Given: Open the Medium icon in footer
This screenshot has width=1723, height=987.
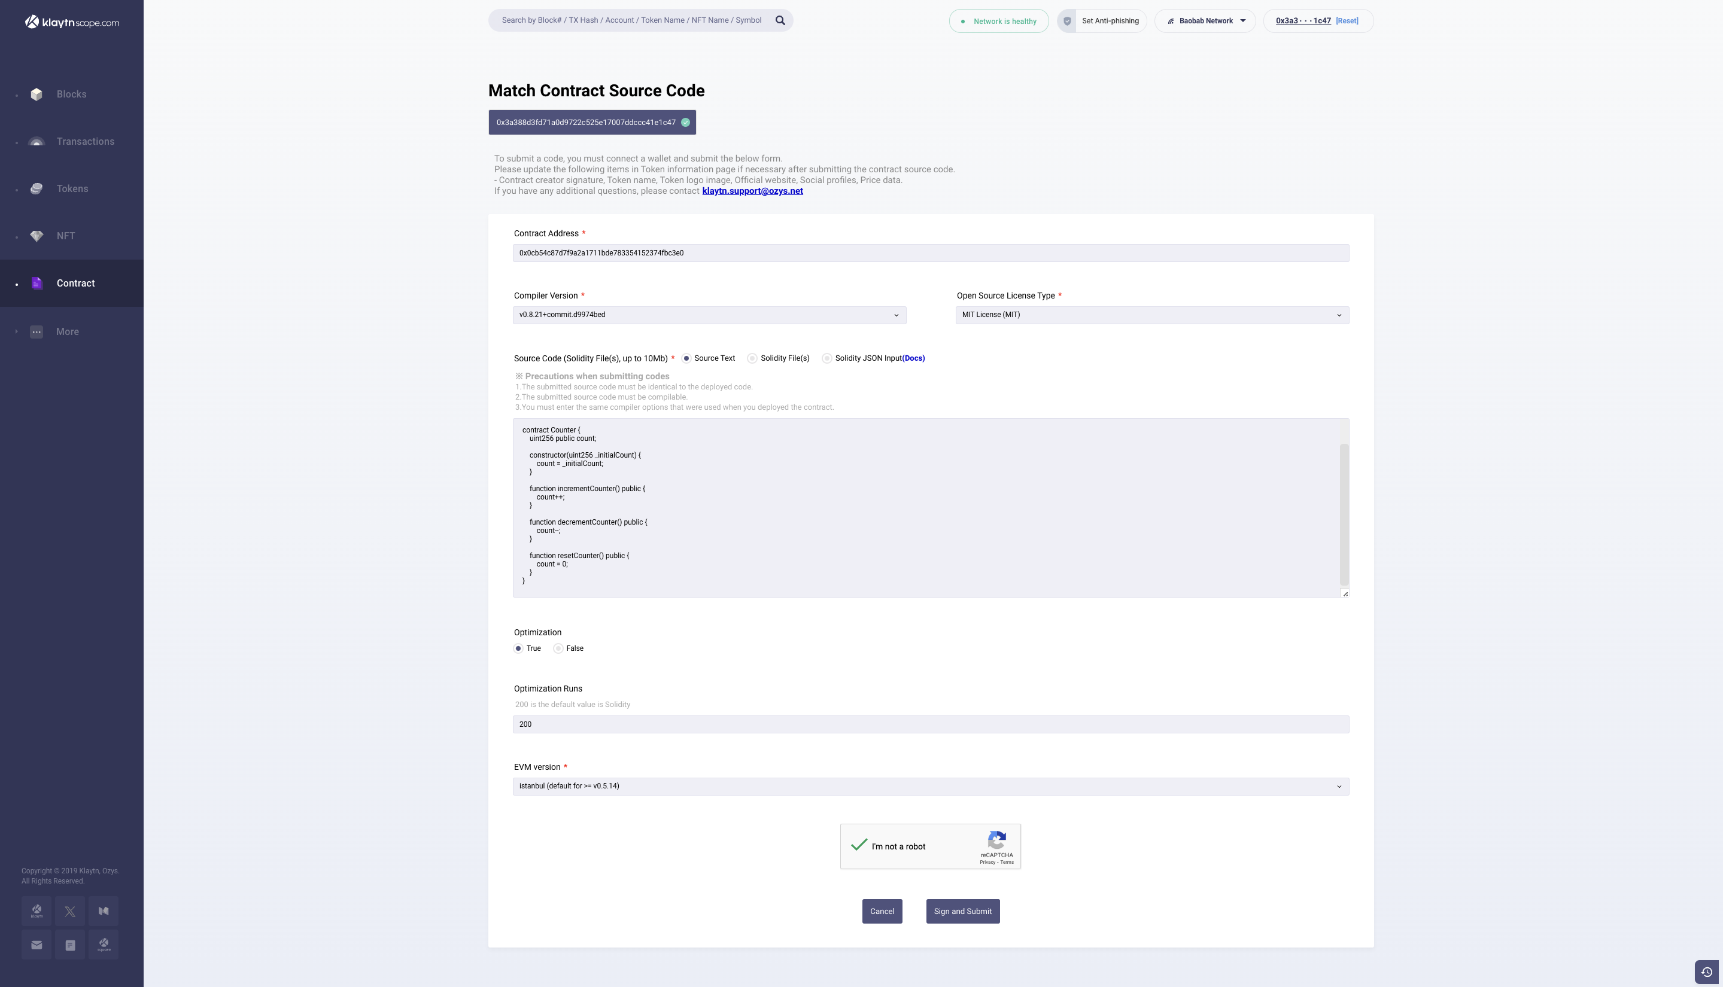Looking at the screenshot, I should coord(103,911).
